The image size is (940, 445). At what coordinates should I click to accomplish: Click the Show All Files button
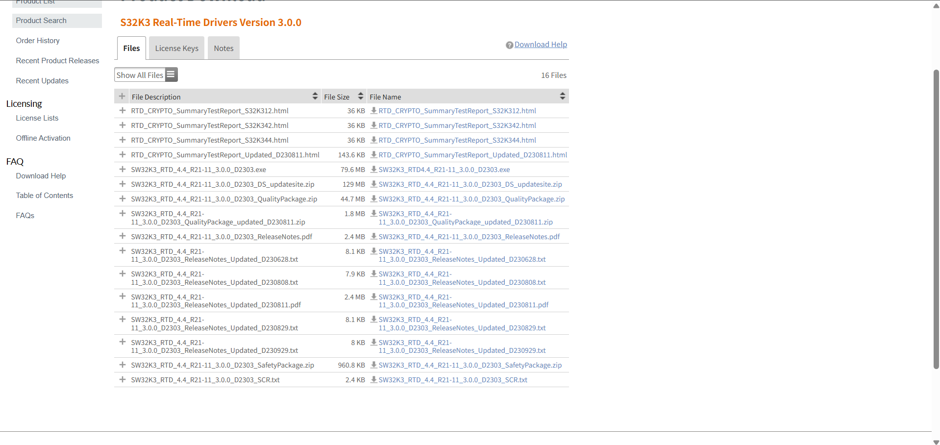point(146,74)
